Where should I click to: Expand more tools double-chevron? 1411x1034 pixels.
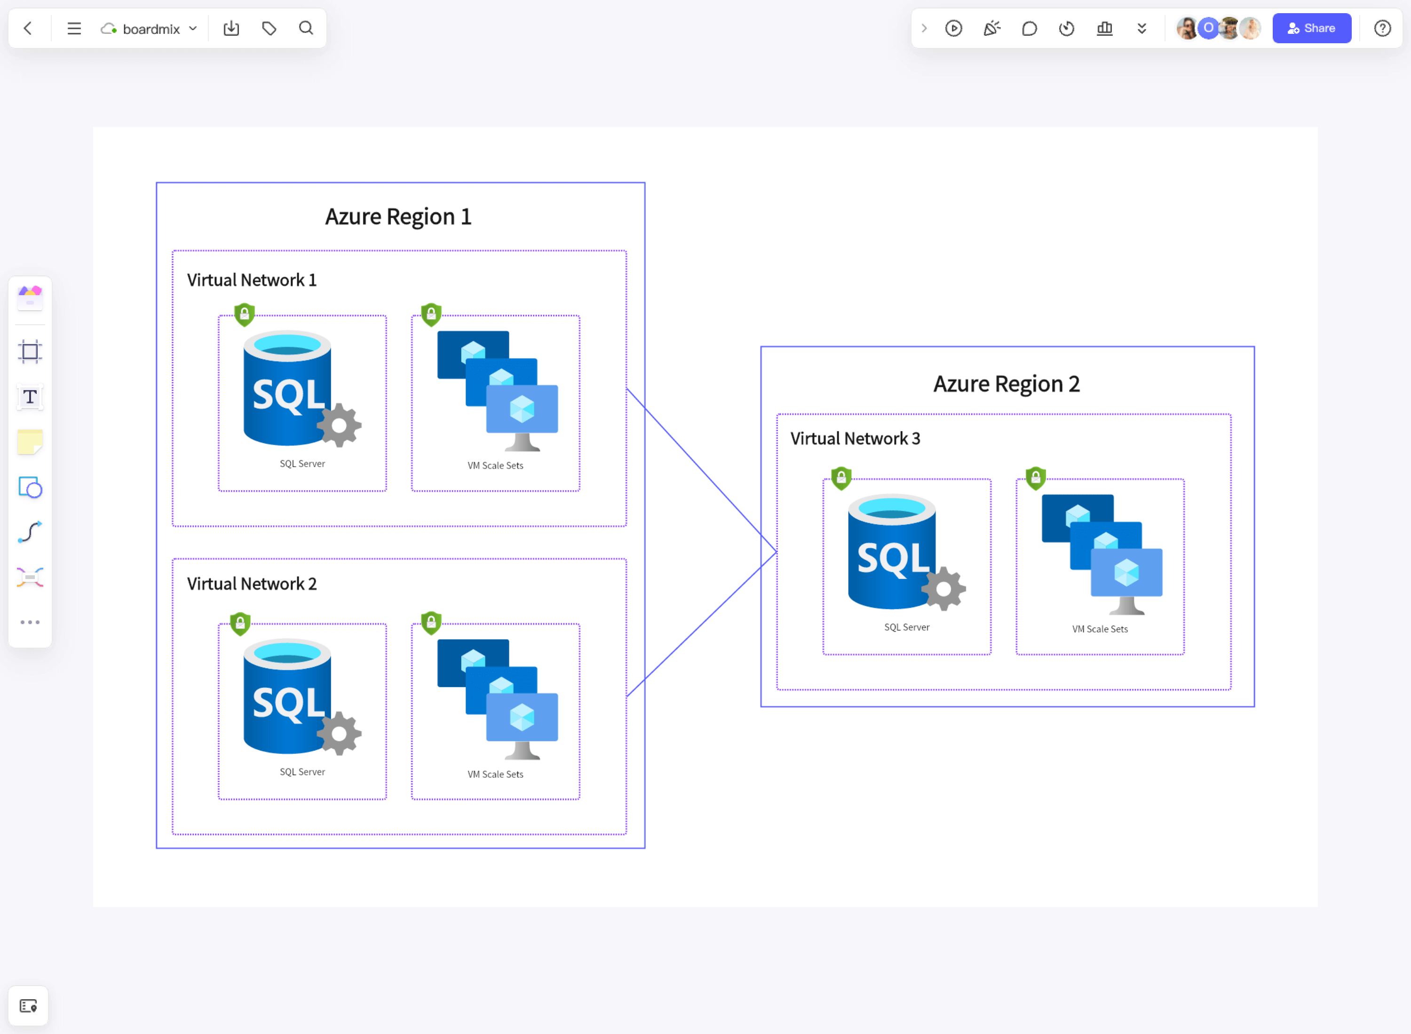1141,28
